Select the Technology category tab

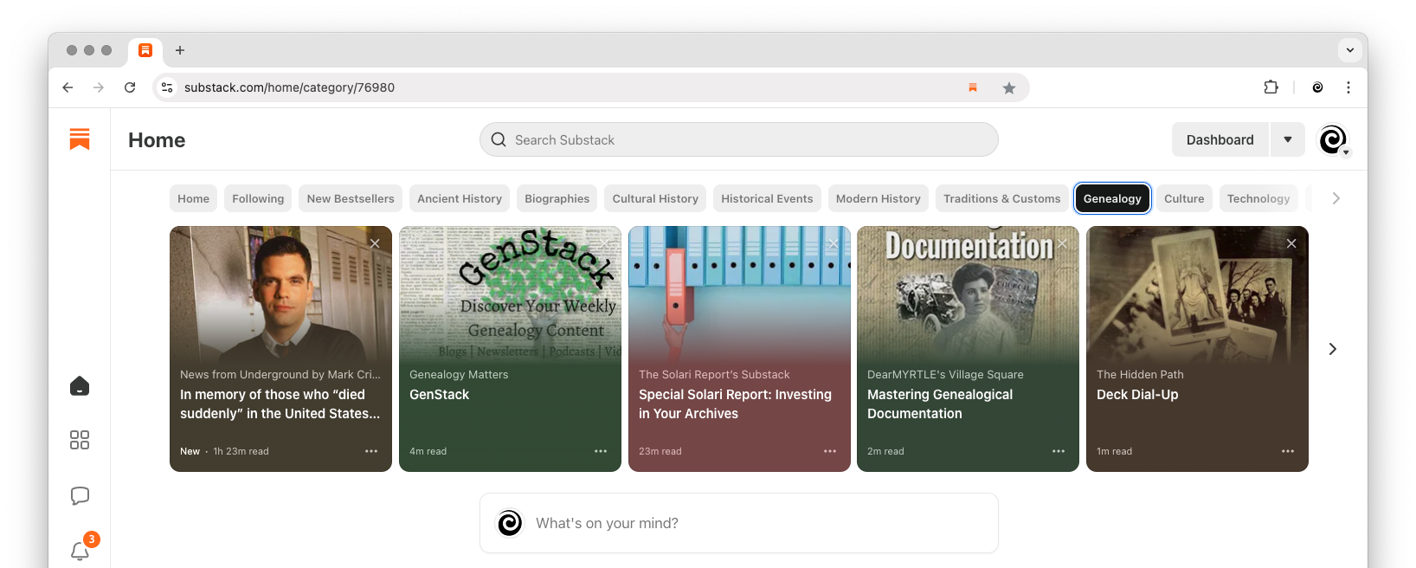[x=1258, y=198]
